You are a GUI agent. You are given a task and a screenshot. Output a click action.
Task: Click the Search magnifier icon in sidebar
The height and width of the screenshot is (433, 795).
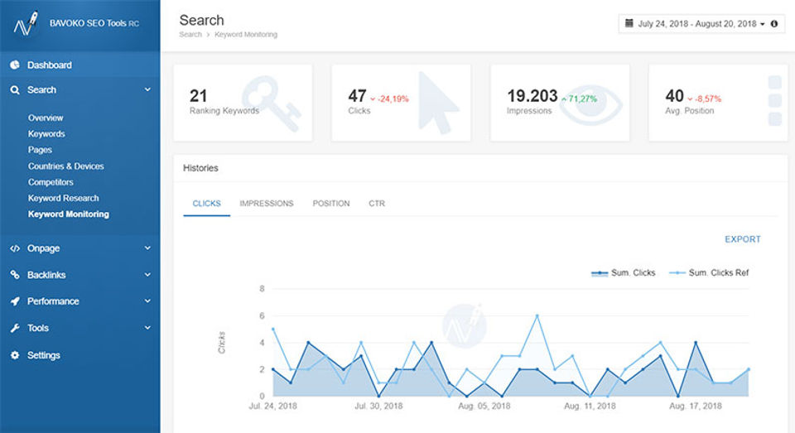coord(15,90)
